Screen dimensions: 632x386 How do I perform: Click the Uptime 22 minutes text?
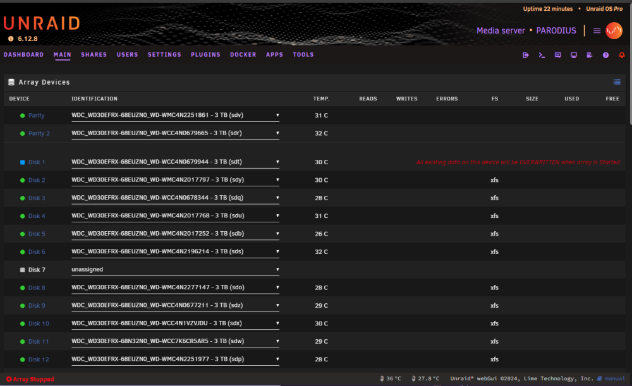(548, 9)
